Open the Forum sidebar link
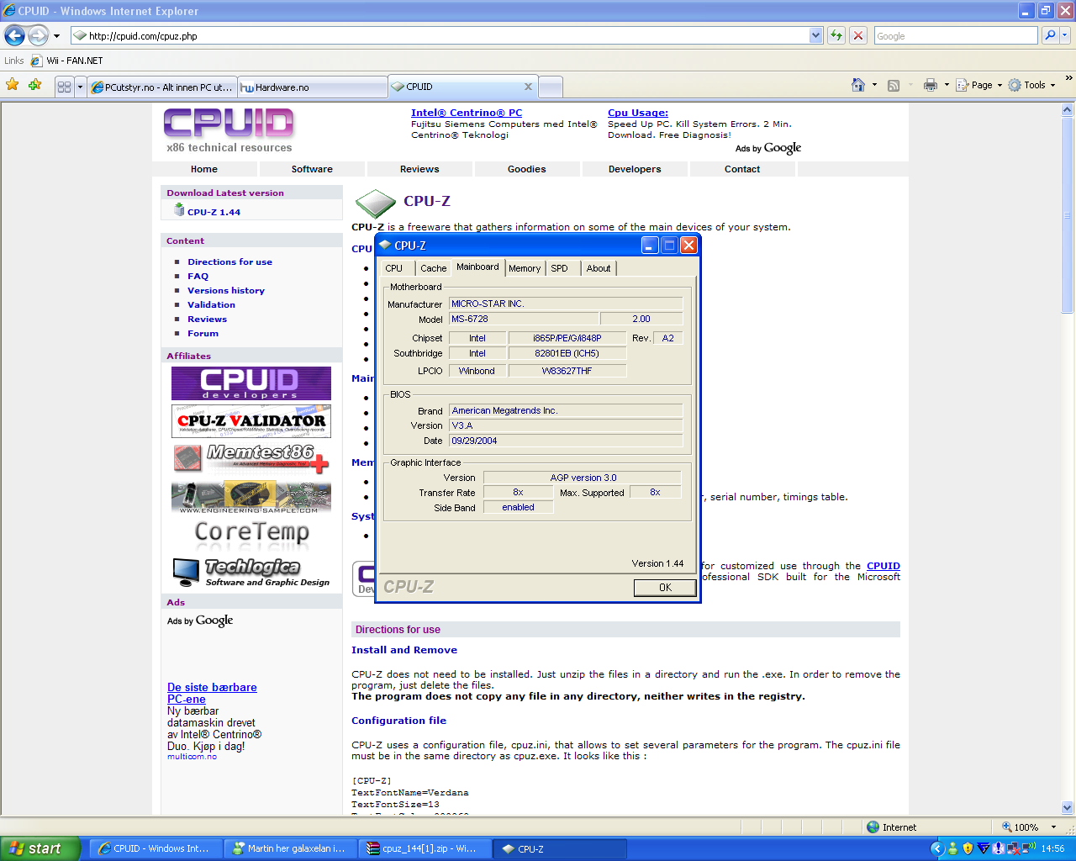 point(203,333)
